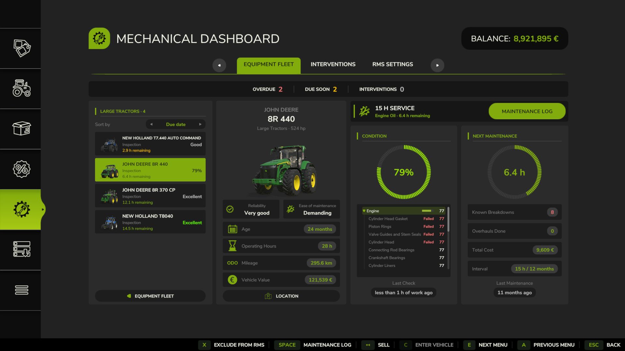Open the download list sidebar icon

point(22,249)
